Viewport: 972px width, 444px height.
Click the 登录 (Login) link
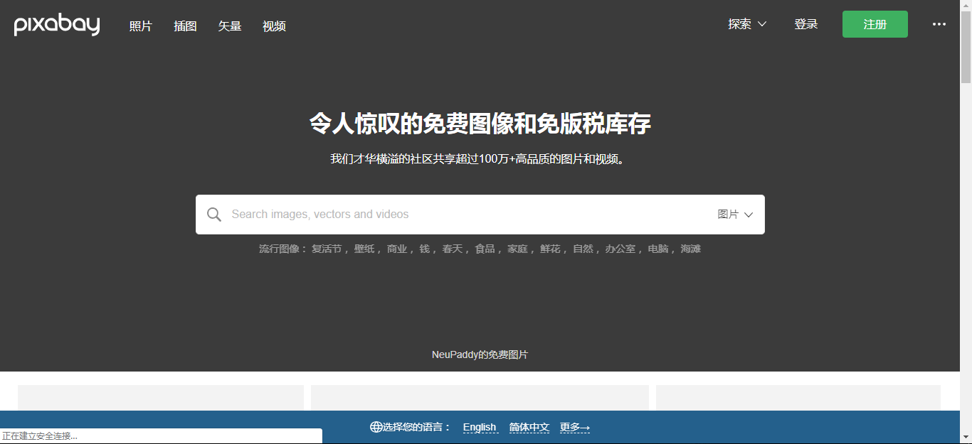tap(806, 24)
